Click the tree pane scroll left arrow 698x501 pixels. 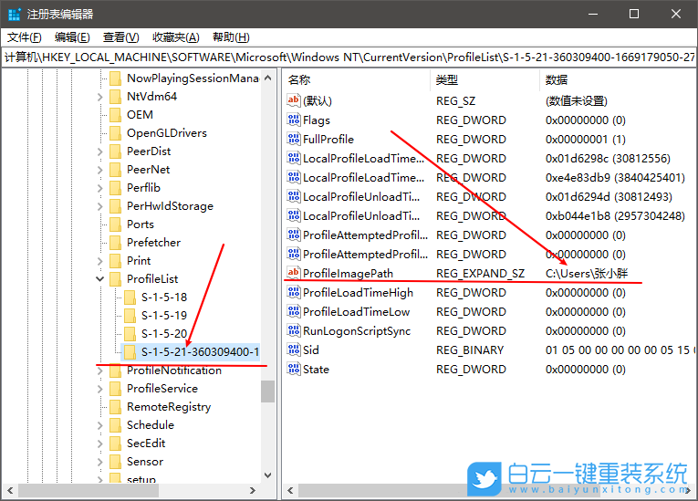coord(10,490)
